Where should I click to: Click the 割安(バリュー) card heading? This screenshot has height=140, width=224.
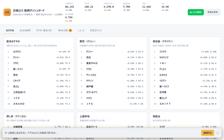(87, 41)
